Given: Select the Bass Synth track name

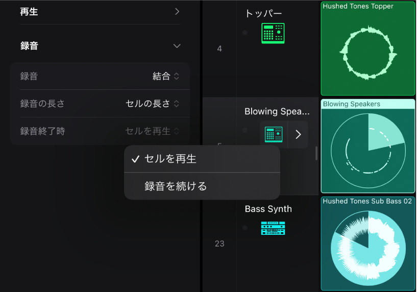Looking at the screenshot, I should point(268,209).
